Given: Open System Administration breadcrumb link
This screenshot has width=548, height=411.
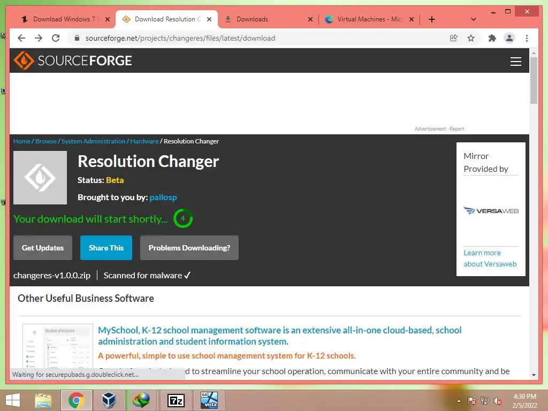Looking at the screenshot, I should coord(93,141).
